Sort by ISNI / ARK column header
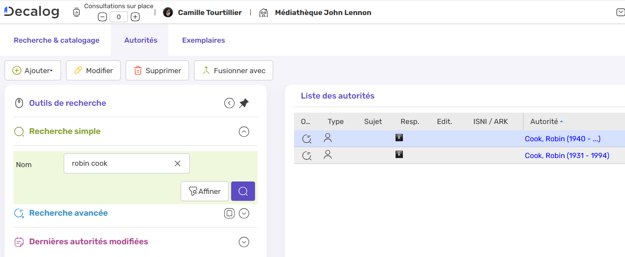This screenshot has width=625, height=257. point(491,121)
